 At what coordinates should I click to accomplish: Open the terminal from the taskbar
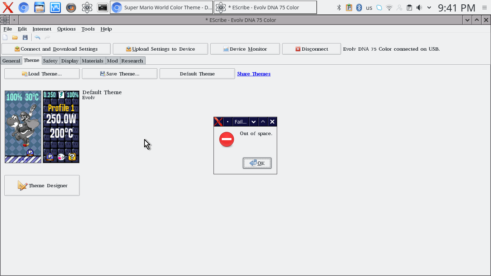(102, 7)
